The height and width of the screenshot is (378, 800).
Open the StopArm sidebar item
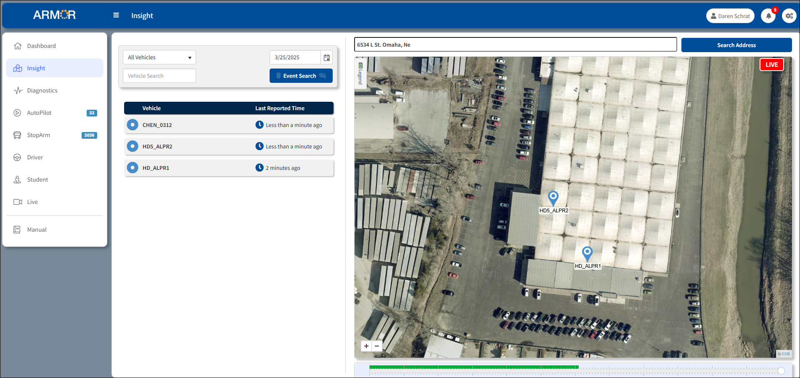click(x=39, y=135)
